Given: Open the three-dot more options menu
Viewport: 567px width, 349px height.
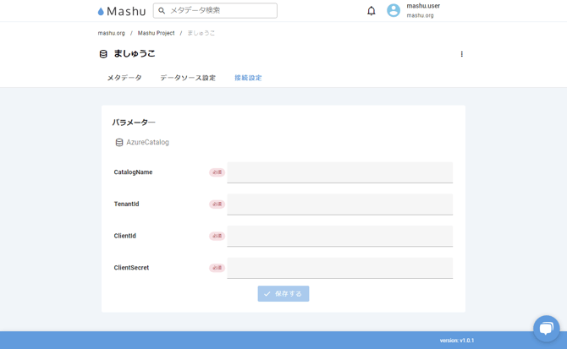Looking at the screenshot, I should click(x=461, y=54).
